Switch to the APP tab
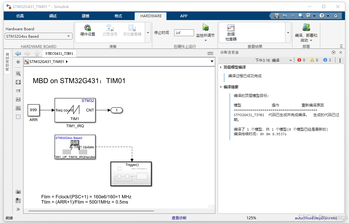 pos(184,16)
